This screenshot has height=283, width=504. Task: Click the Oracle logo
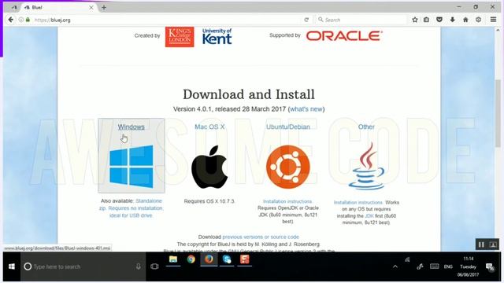tap(344, 35)
